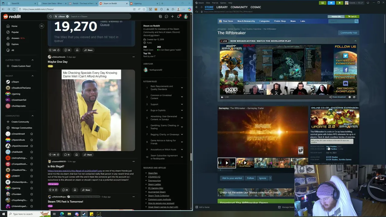Click the Reddit Create post plus icon
Screen dimensions: 386x217
click(x=172, y=17)
